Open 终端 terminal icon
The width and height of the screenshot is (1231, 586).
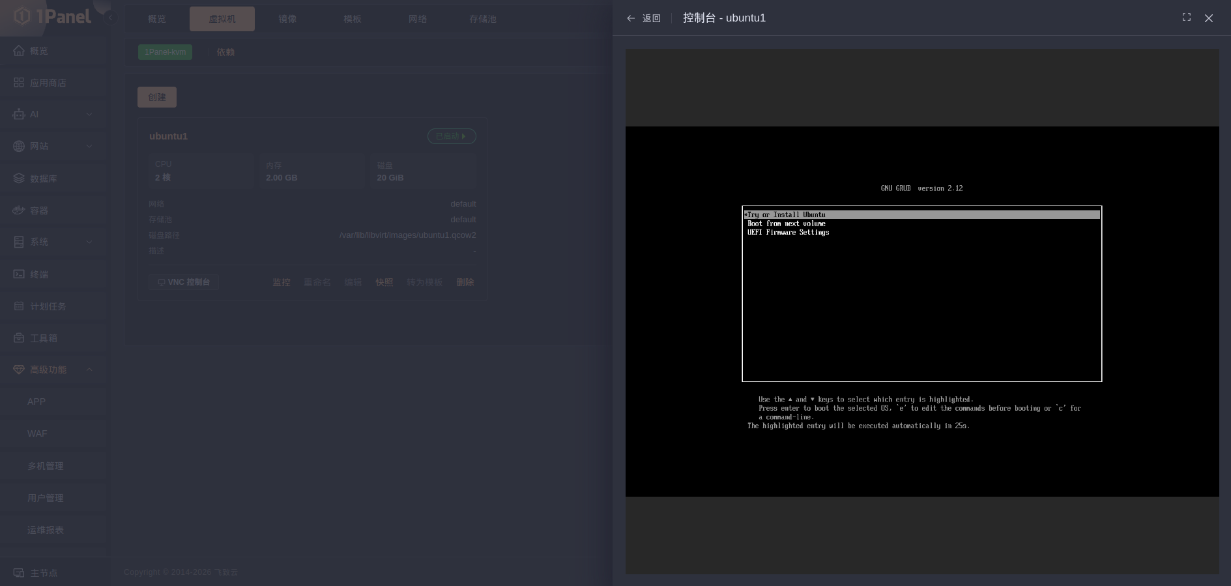click(19, 274)
